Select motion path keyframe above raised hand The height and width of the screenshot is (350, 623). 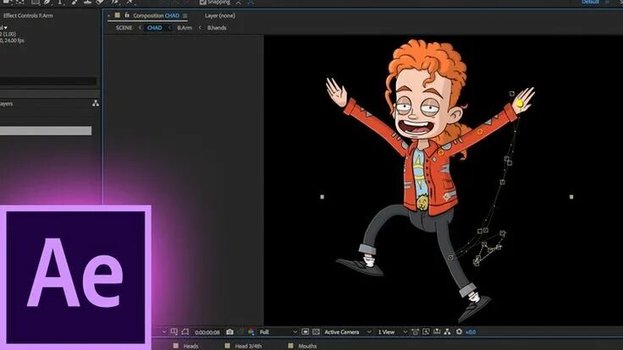(512, 94)
